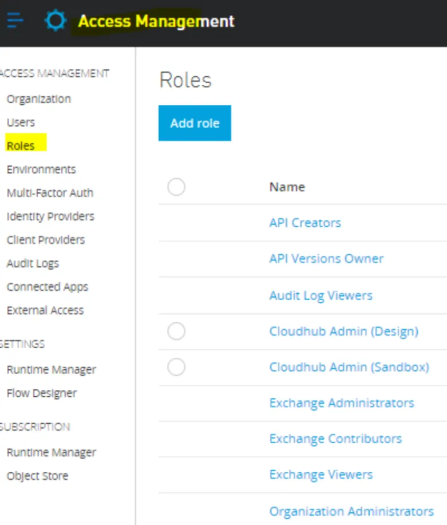Open the Cloudhub Admin (Sandbox) role

pos(349,368)
